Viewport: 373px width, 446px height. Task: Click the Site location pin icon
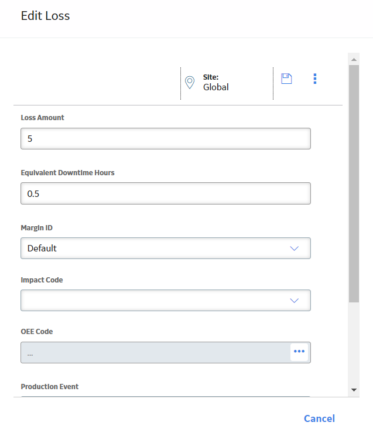pos(190,83)
